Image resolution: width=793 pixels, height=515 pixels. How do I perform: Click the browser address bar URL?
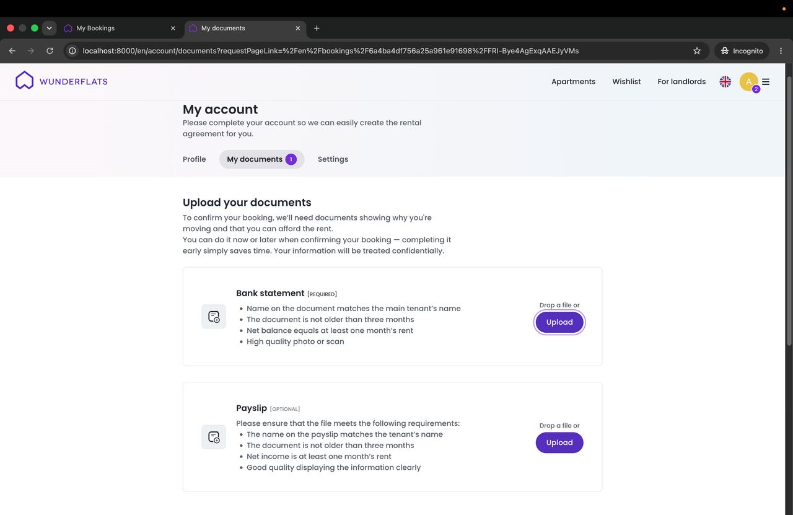(331, 51)
